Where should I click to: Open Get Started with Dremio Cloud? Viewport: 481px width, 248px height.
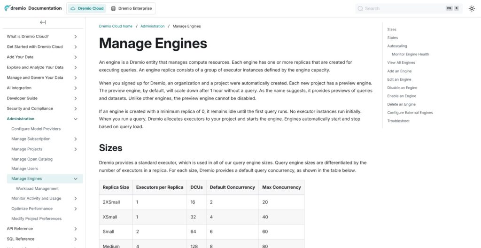[35, 47]
